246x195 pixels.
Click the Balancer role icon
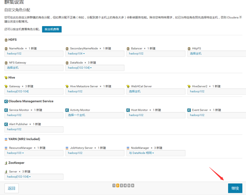click(x=128, y=49)
